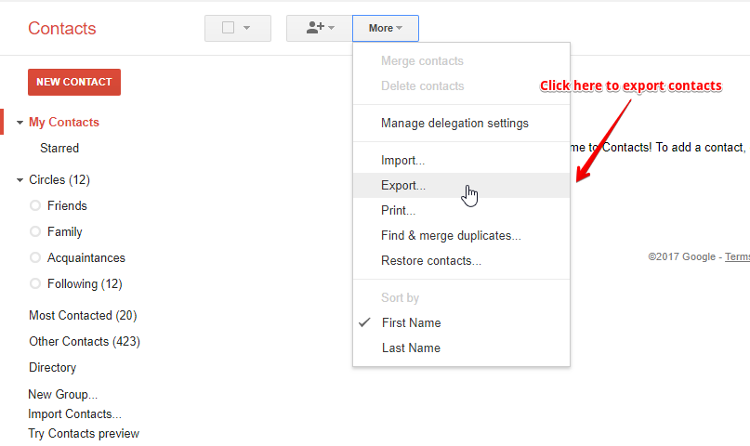This screenshot has height=446, width=750.
Task: Sort contacts by First Name
Action: [x=461, y=322]
